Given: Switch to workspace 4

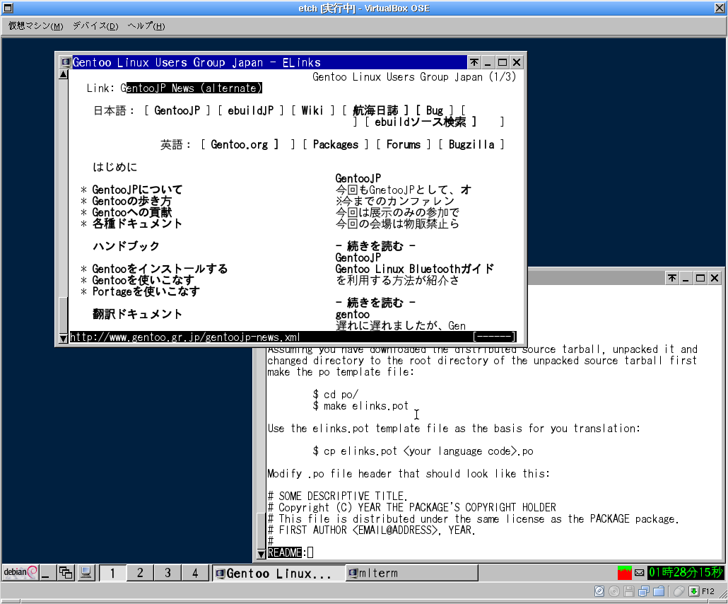Looking at the screenshot, I should 195,573.
